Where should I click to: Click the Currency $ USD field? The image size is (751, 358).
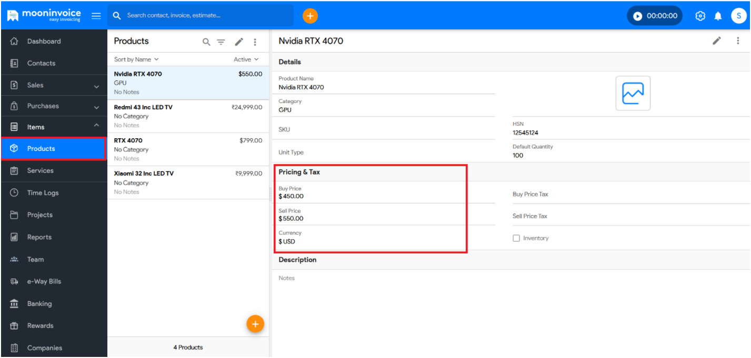point(387,237)
